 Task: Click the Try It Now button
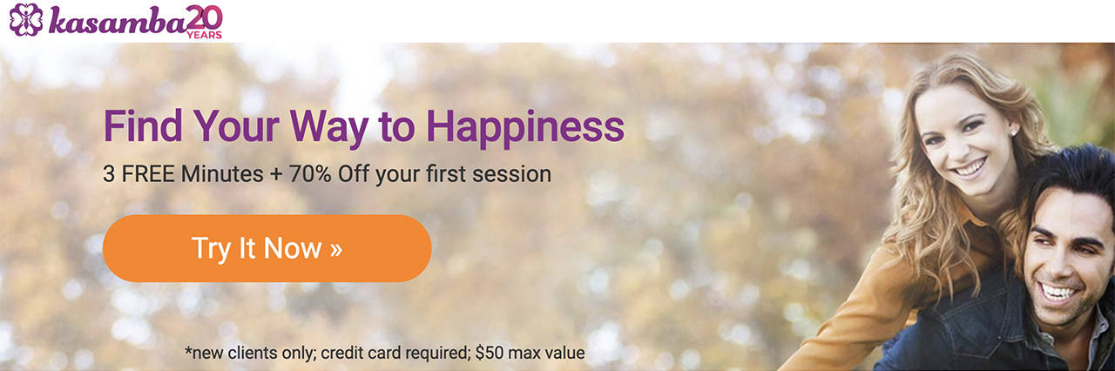coord(267,248)
